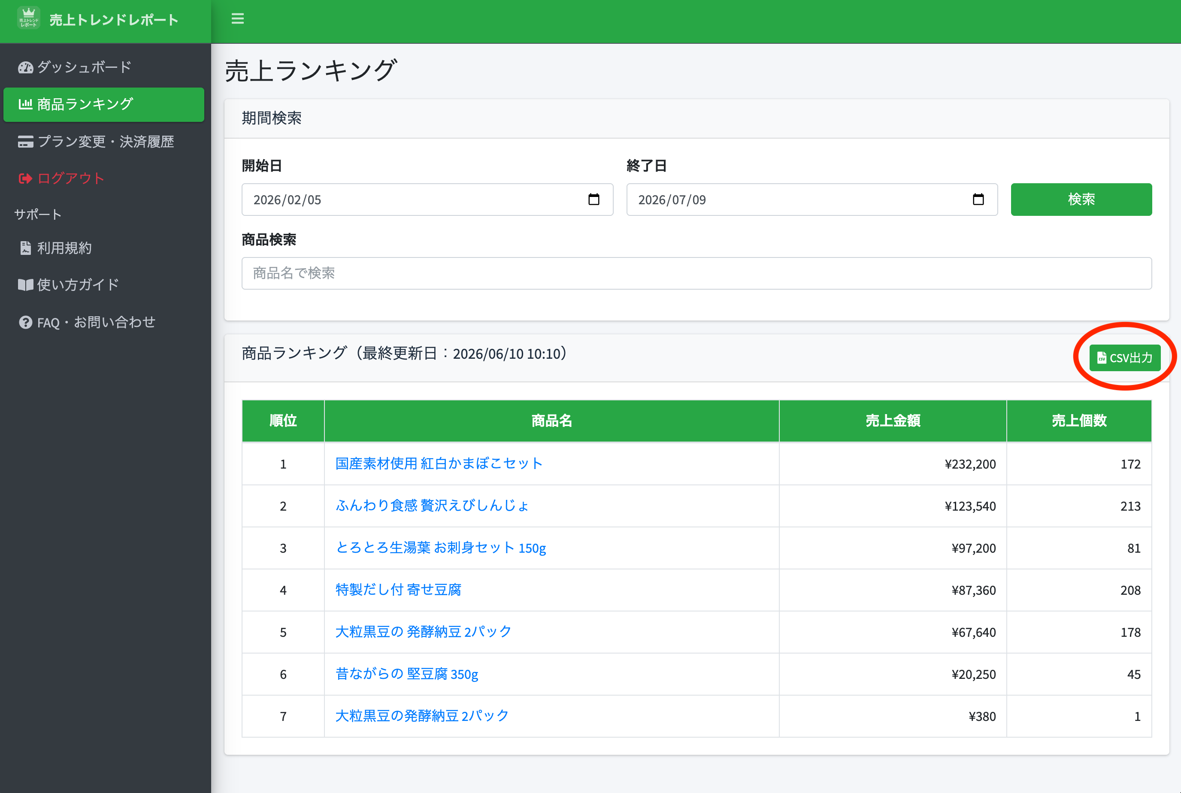
Task: Click the ¥123,540 sales amount cell
Action: pos(893,506)
